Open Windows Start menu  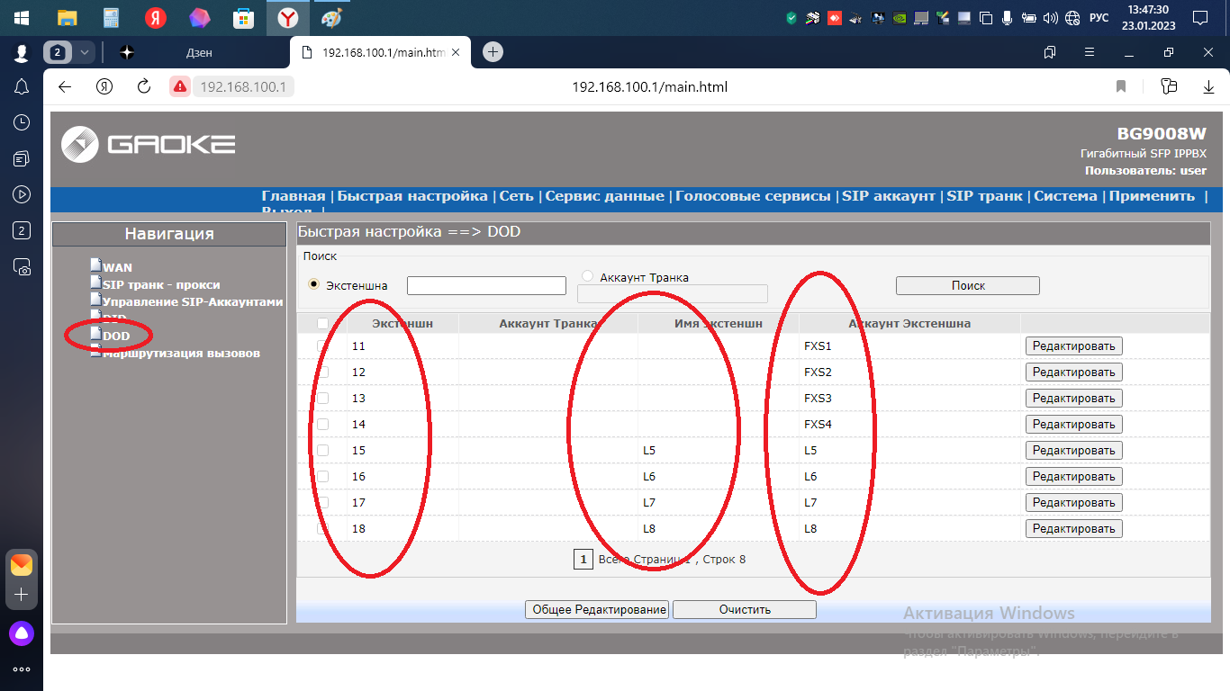click(x=21, y=17)
